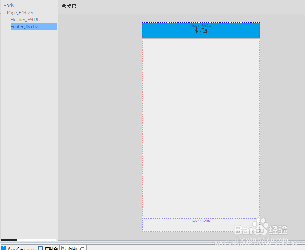Select the blue header bar with 标题

point(201,31)
